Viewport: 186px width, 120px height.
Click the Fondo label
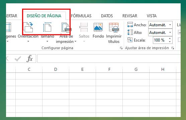coord(98,36)
